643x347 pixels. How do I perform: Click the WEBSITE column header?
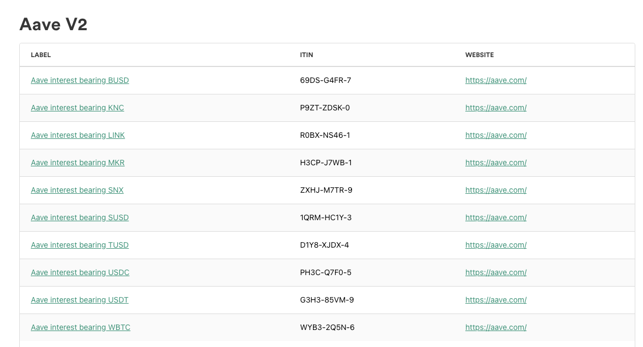click(480, 55)
